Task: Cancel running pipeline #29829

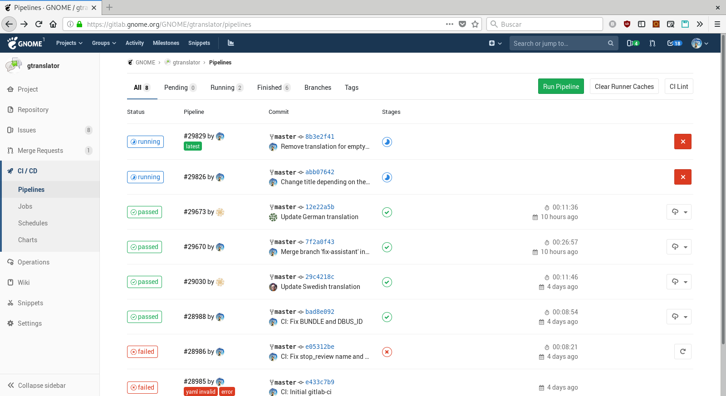Action: point(683,142)
